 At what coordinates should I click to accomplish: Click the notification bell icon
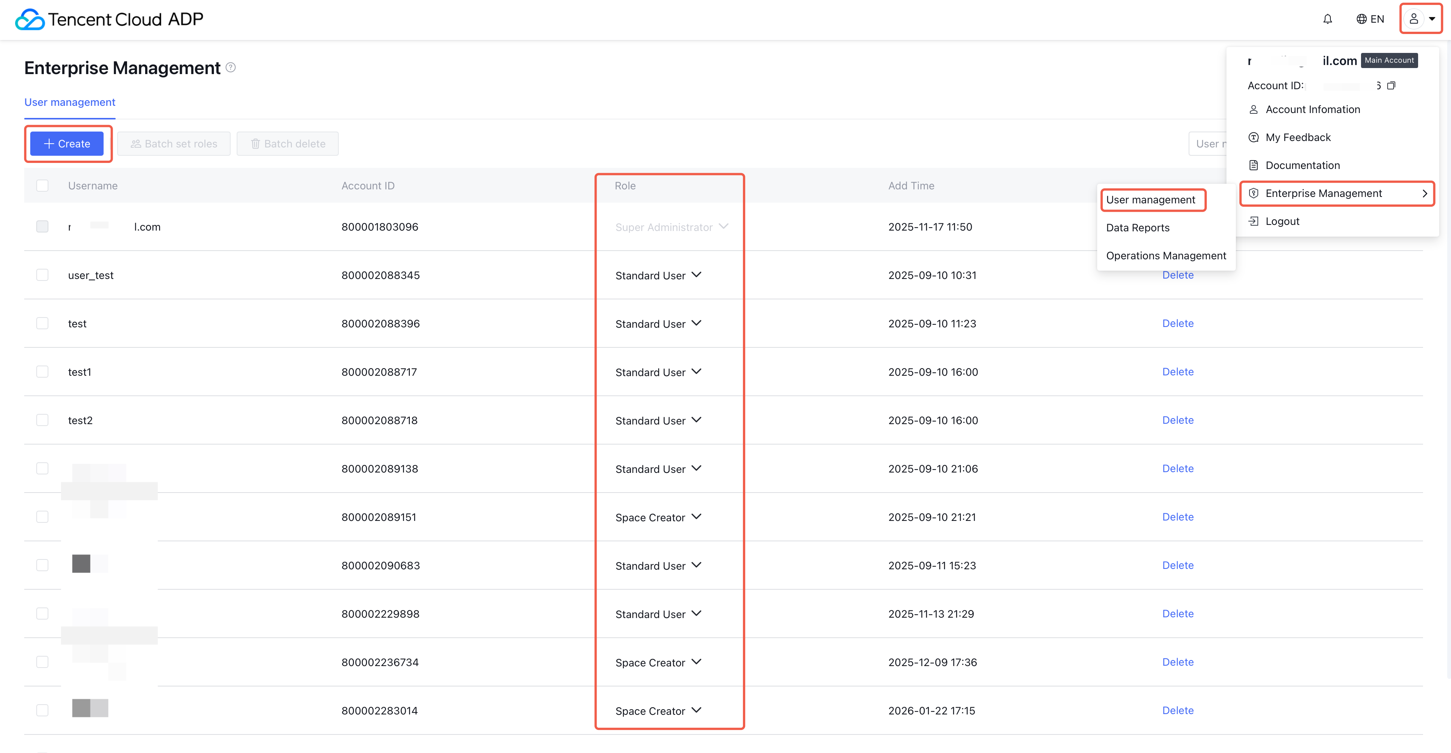(x=1327, y=19)
